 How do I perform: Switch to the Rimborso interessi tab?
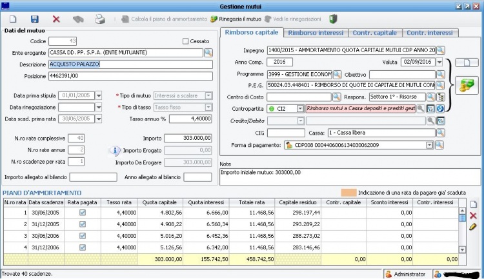point(316,32)
